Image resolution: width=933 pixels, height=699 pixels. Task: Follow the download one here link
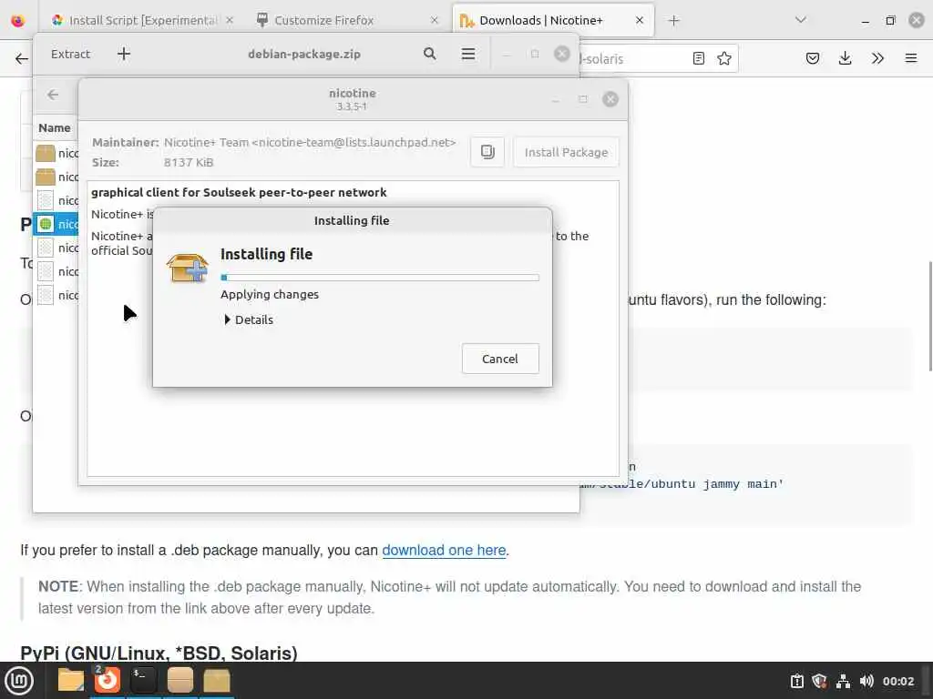point(444,550)
